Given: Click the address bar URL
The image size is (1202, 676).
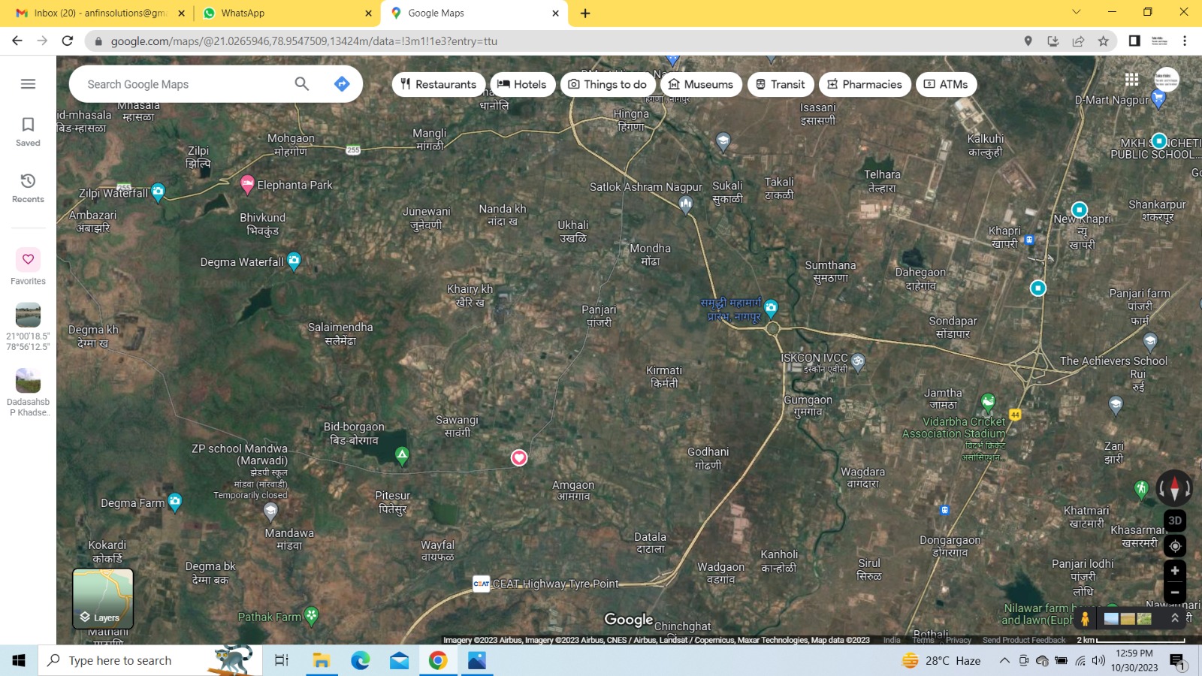Looking at the screenshot, I should click(304, 41).
